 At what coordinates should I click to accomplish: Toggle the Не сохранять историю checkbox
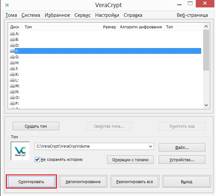37,160
